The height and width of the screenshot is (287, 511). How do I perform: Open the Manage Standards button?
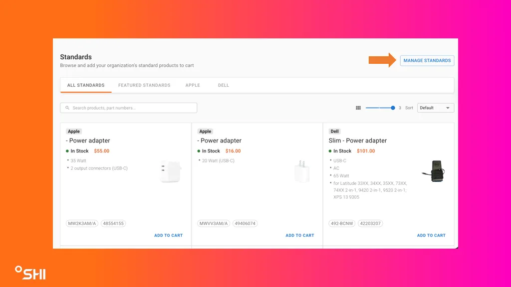point(427,60)
